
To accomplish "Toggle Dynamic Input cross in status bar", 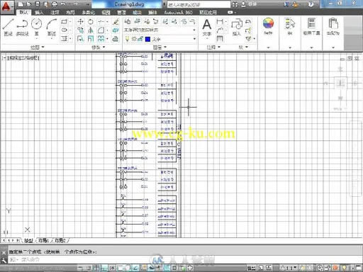I will pos(191,268).
